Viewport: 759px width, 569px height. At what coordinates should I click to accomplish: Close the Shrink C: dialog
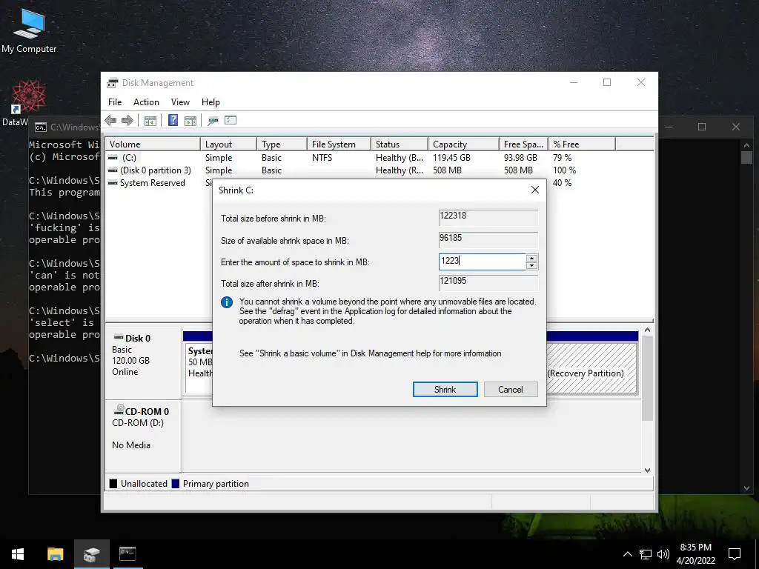(x=535, y=190)
